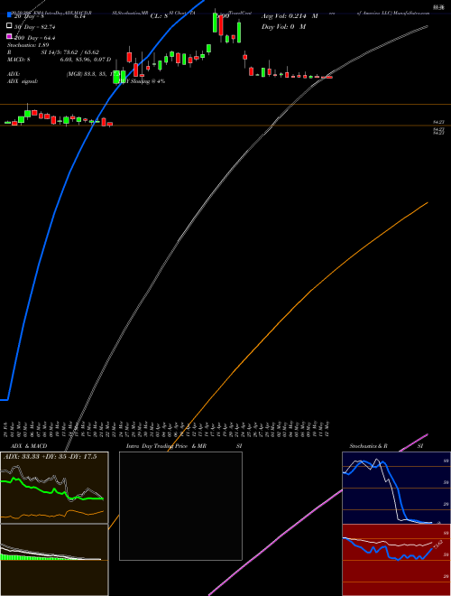Click the 'ADX & MACD' panel title
Image resolution: width=451 pixels, height=596 pixels.
29,446
